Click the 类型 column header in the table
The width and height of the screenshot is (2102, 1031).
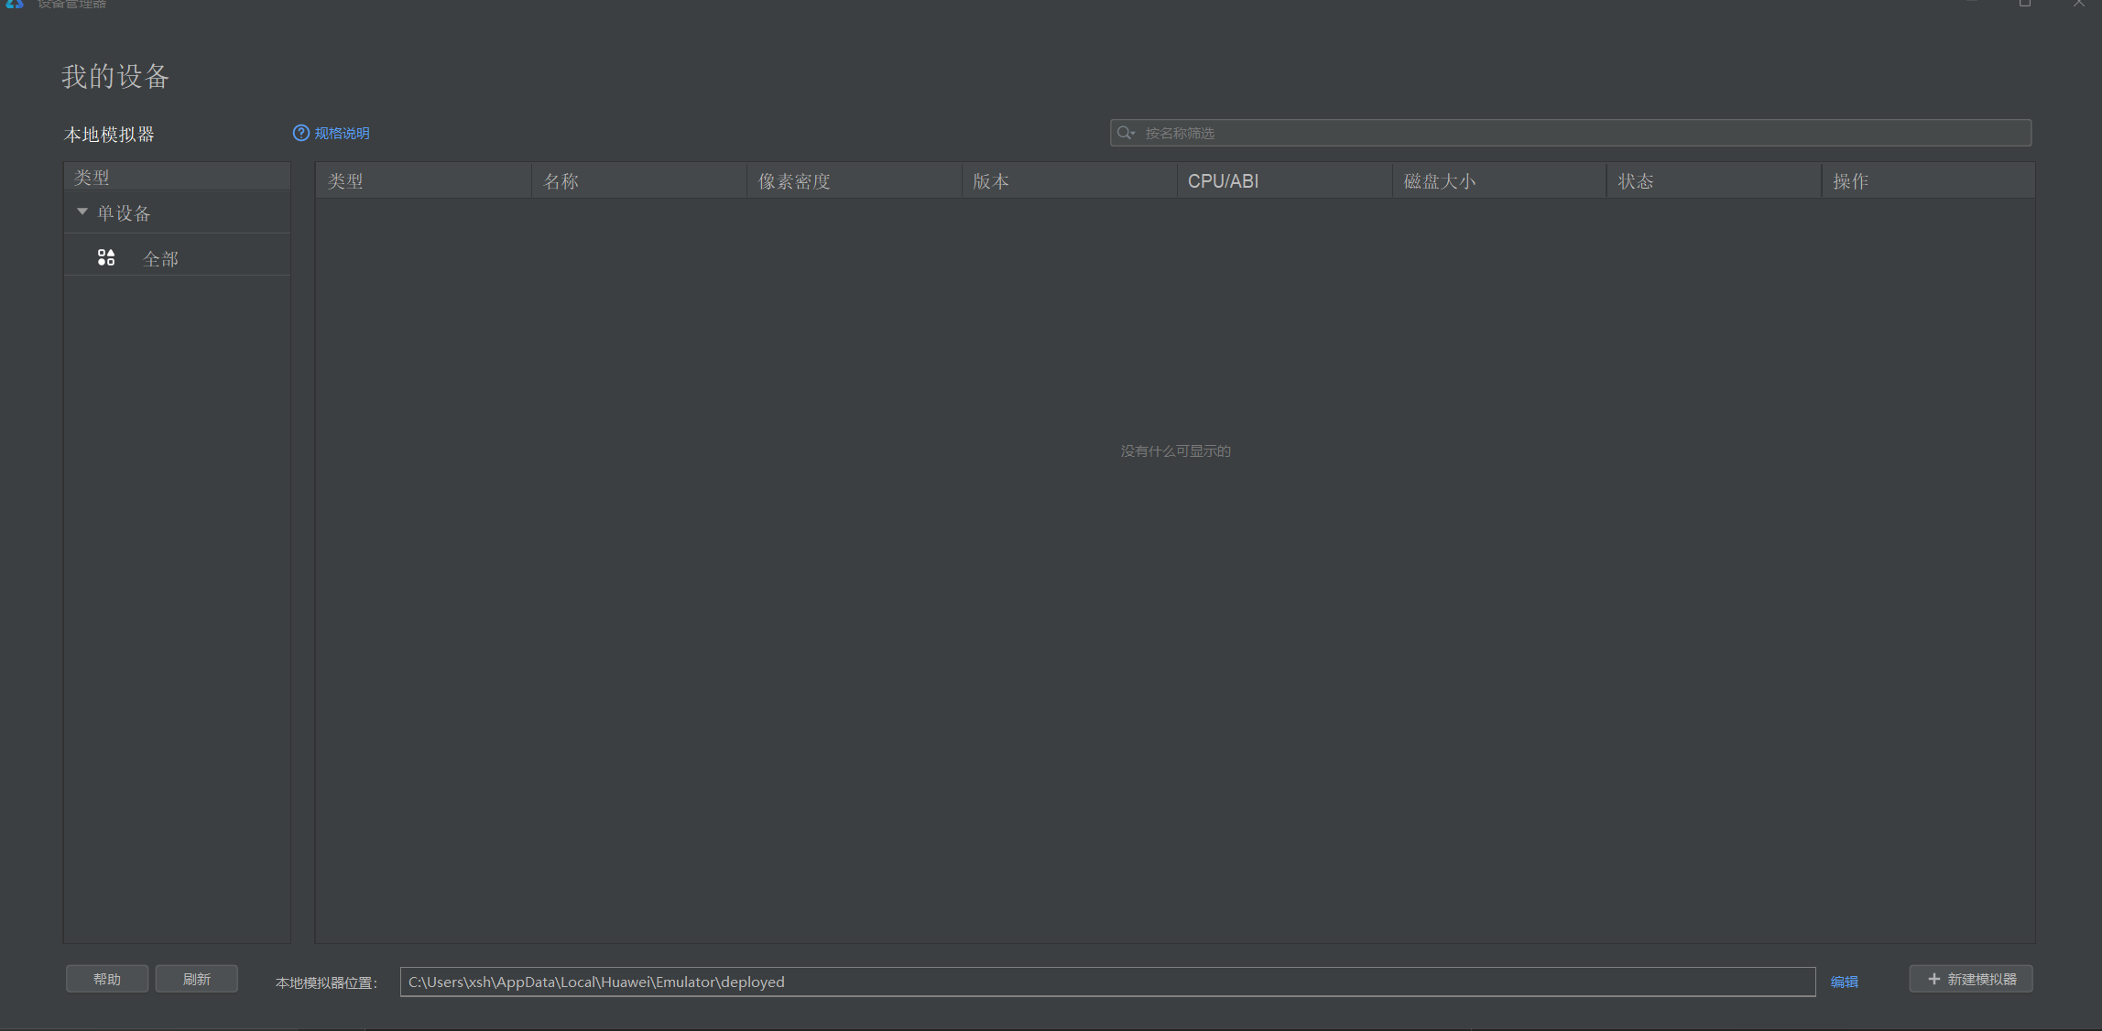pyautogui.click(x=423, y=181)
